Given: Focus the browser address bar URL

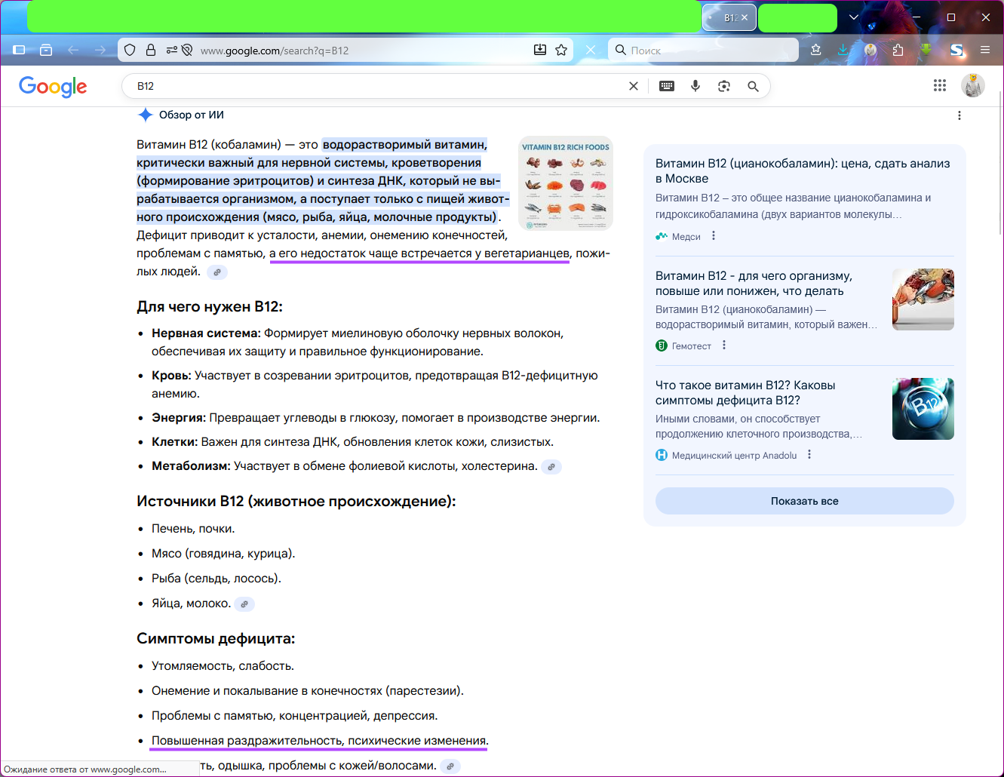Looking at the screenshot, I should click(362, 51).
